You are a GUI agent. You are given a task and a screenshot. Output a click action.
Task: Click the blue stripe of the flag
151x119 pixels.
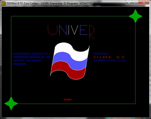(x=70, y=61)
